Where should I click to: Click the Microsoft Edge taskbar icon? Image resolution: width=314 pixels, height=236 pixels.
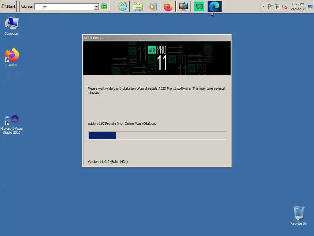pyautogui.click(x=214, y=6)
